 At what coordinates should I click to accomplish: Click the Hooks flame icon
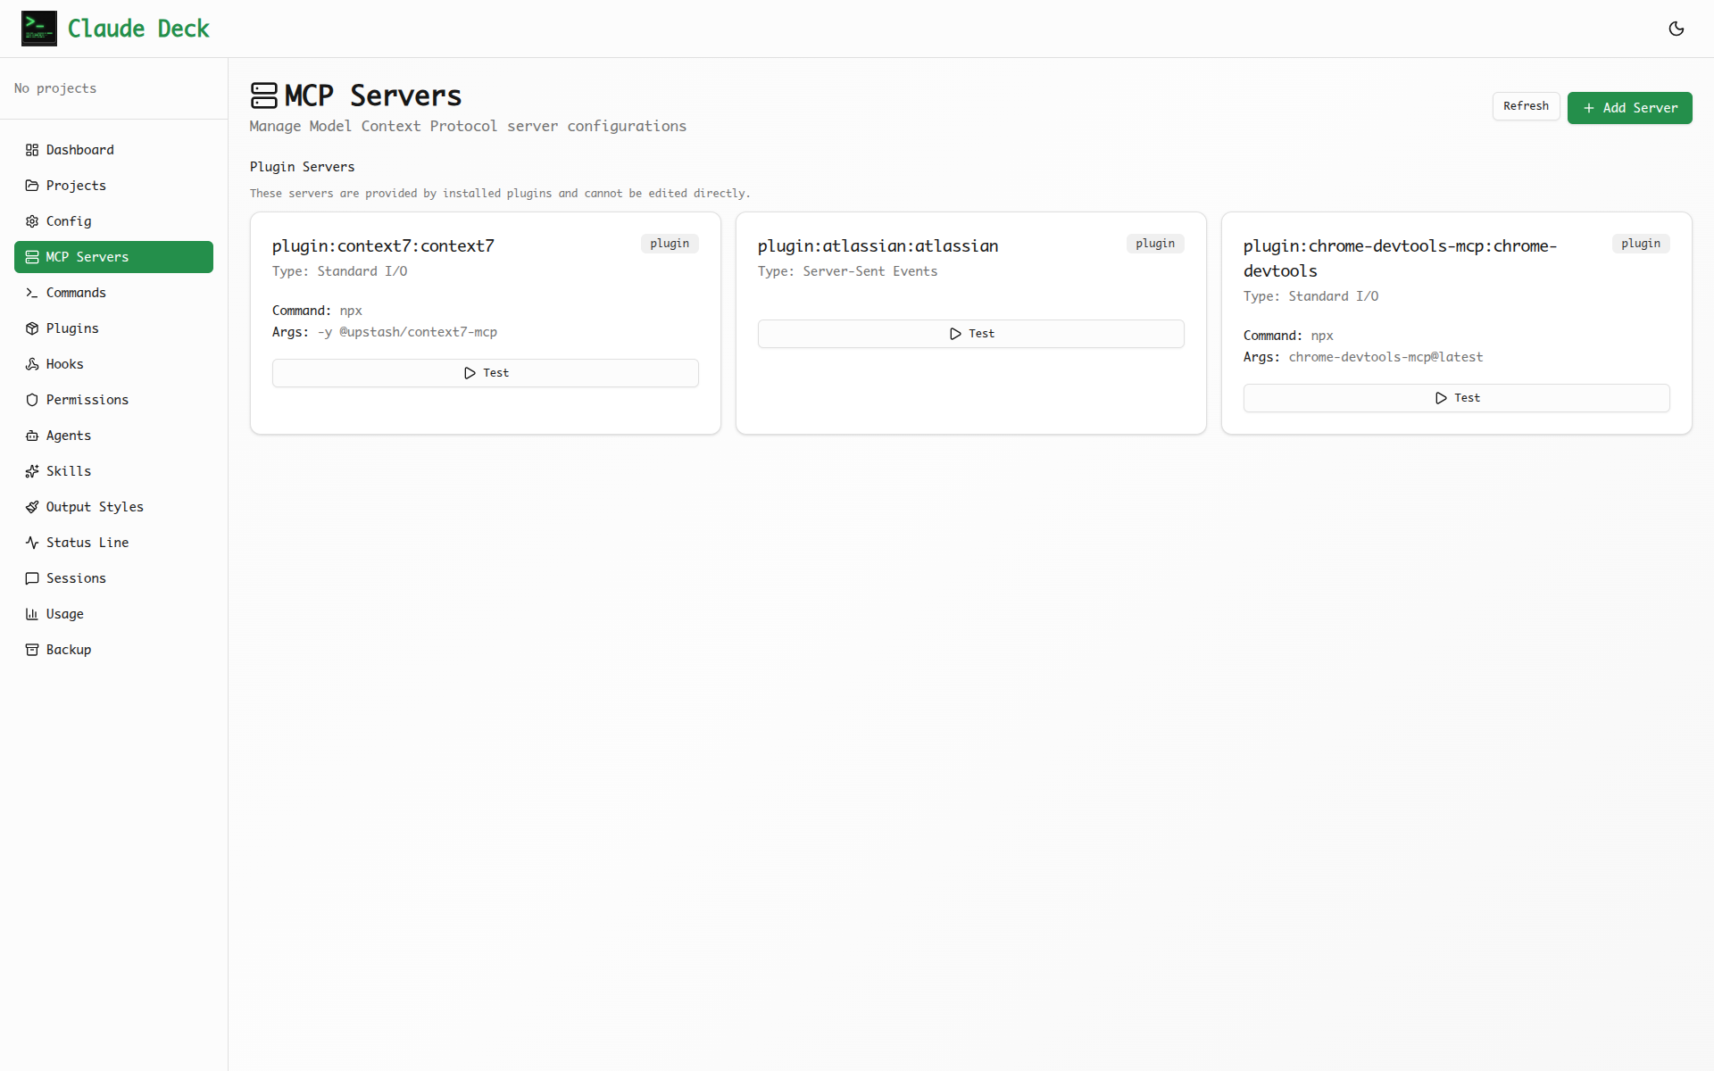pyautogui.click(x=32, y=364)
